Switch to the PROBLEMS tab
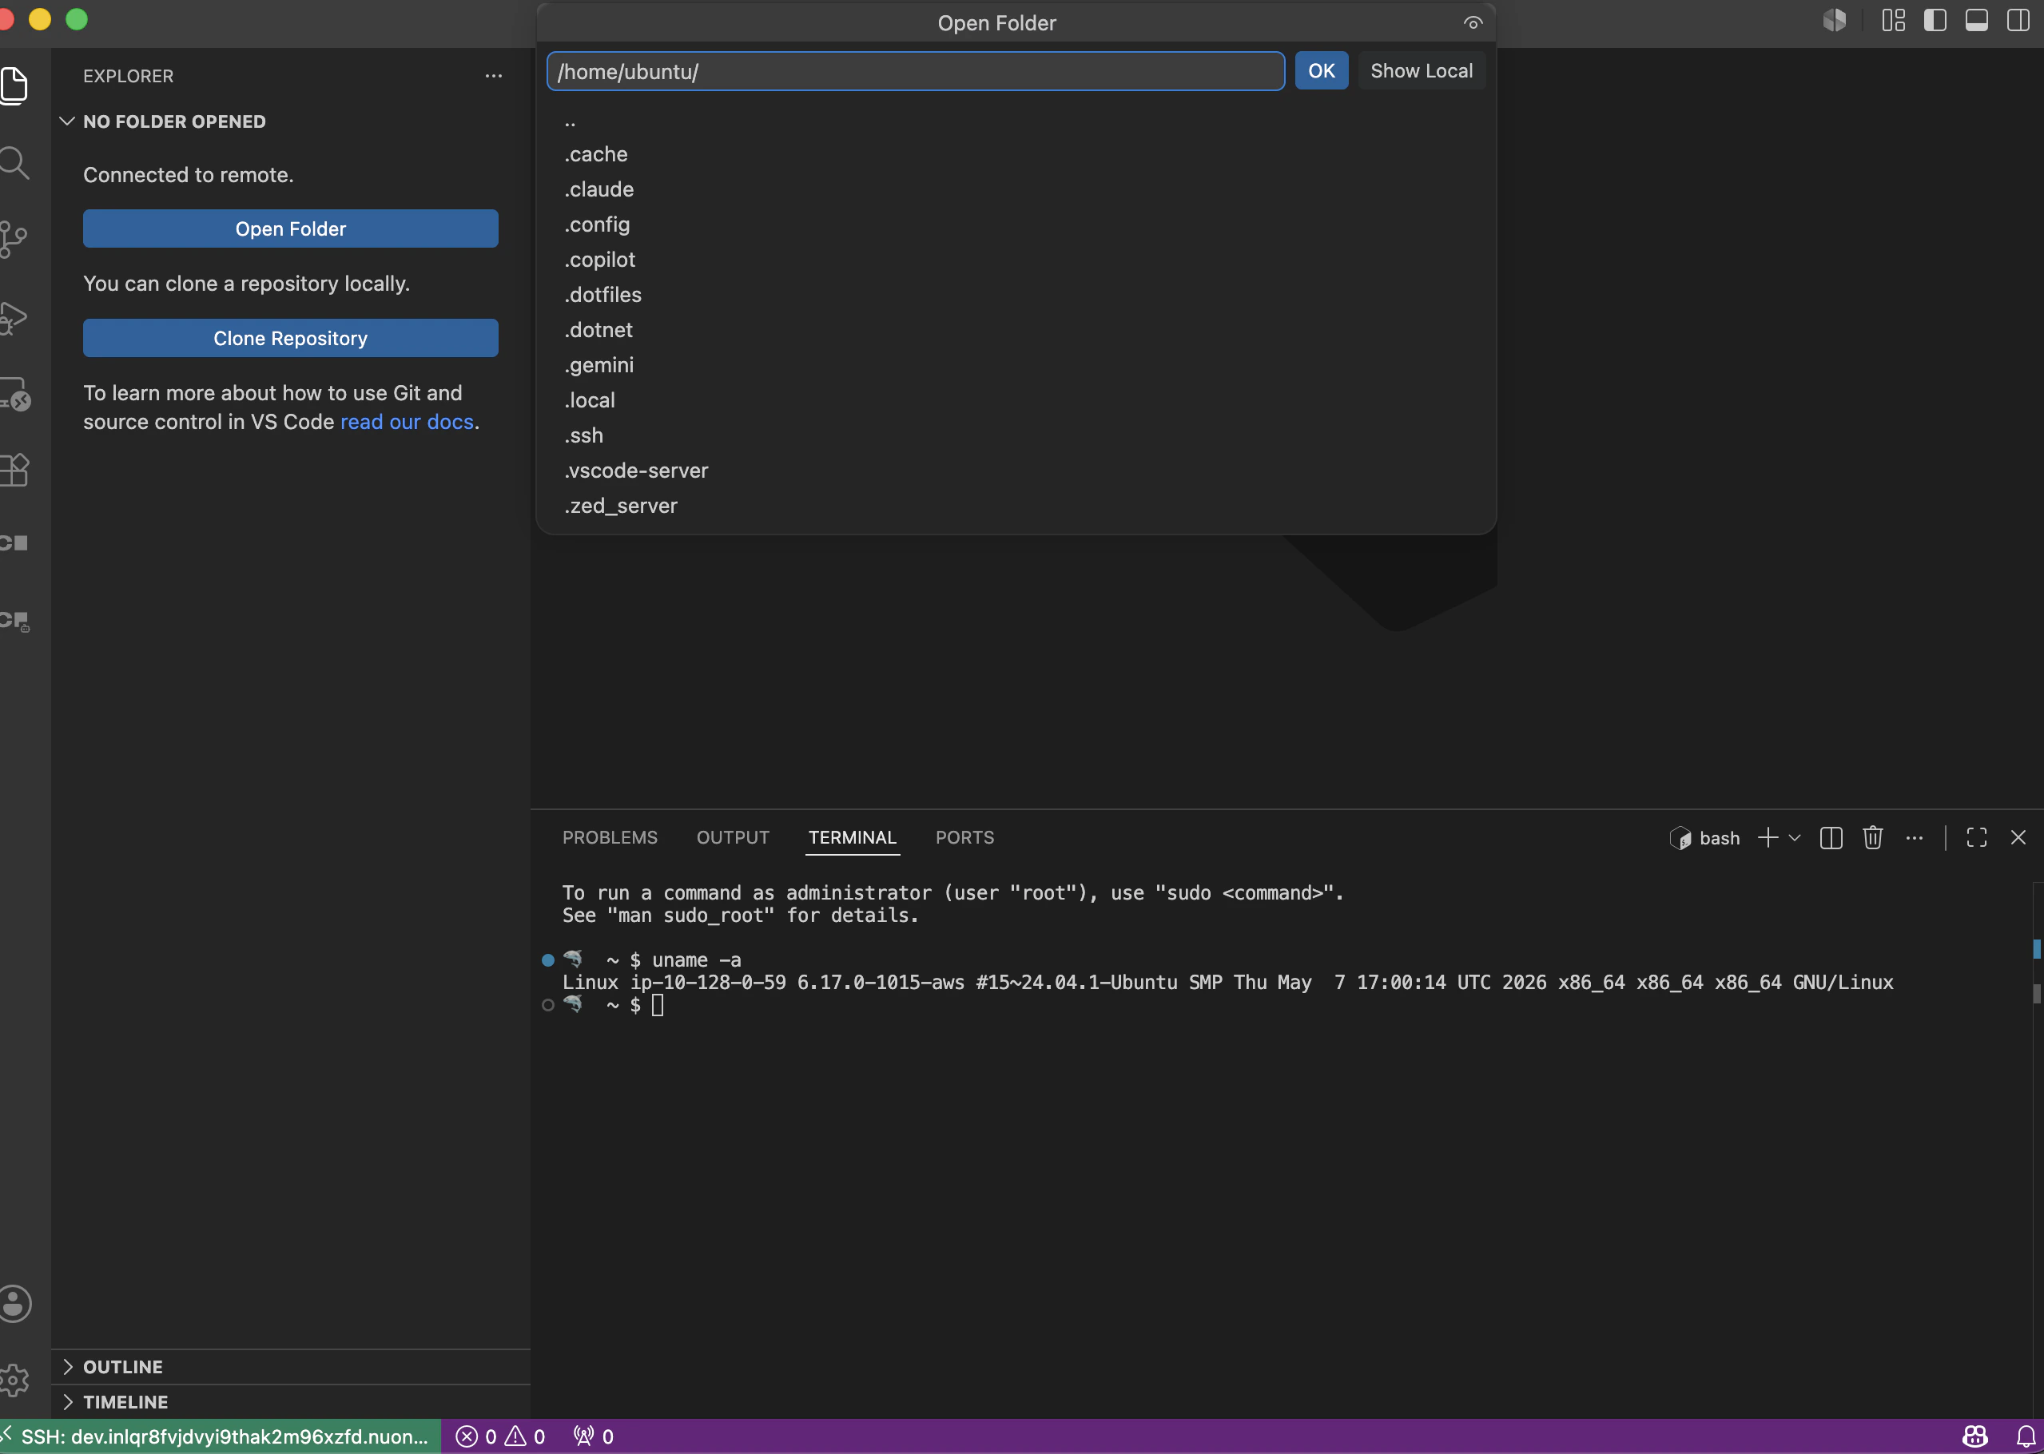The height and width of the screenshot is (1454, 2044). 610,838
